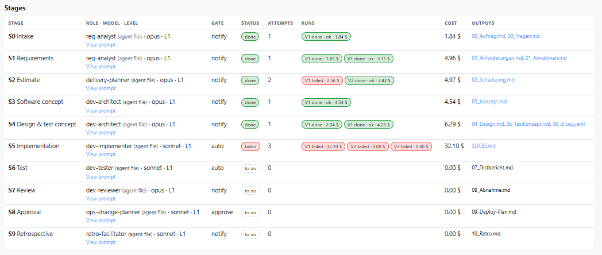Click the ROLE · MODEL · LEVEL column header
This screenshot has height=255, width=602.
(111, 23)
